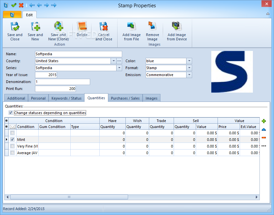Check the Very Fine row checkbox
The height and width of the screenshot is (215, 274).
point(13,146)
